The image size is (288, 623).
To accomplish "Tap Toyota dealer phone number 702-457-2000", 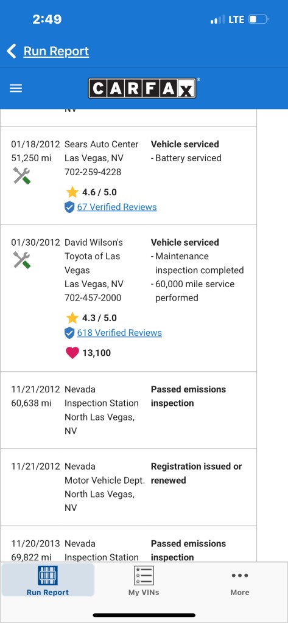I will click(93, 298).
